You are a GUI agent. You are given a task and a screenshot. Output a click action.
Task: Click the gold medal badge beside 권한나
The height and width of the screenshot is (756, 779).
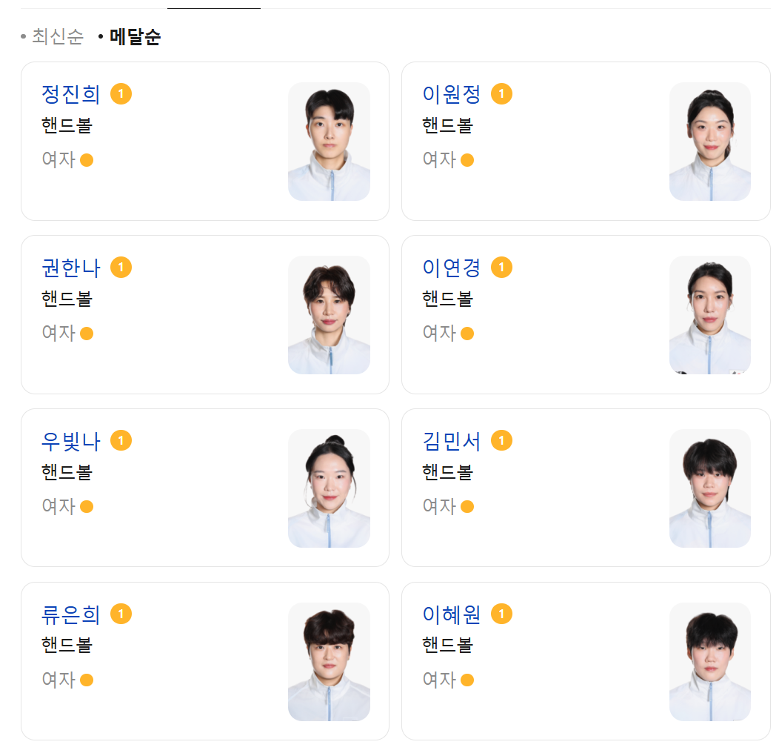tap(121, 267)
